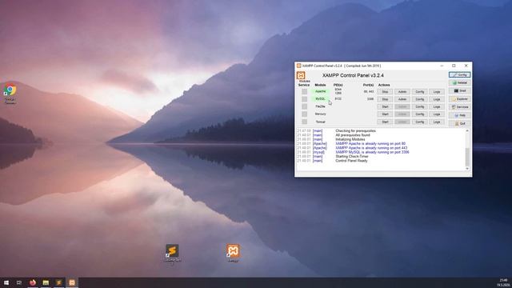
Task: Click Quit in XAMPP sidebar
Action: pos(459,123)
